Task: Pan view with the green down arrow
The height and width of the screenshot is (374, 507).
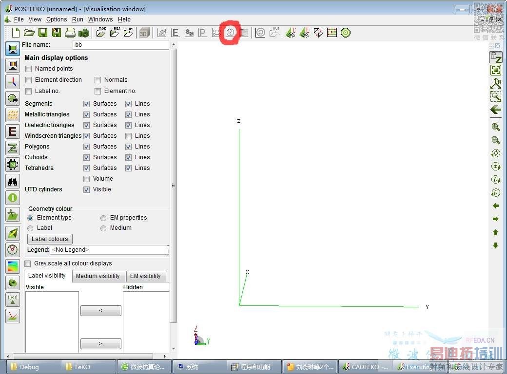Action: click(495, 246)
